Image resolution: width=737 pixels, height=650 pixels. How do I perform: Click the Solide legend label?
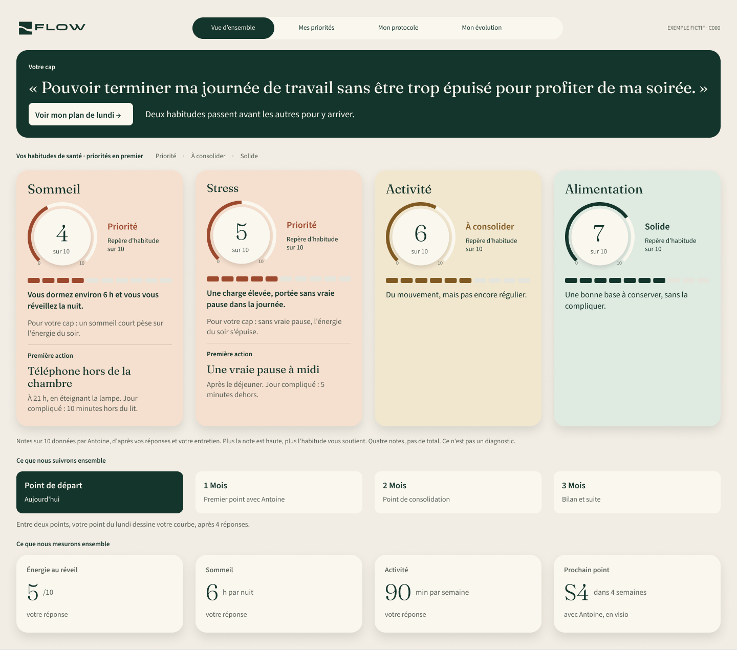click(249, 156)
